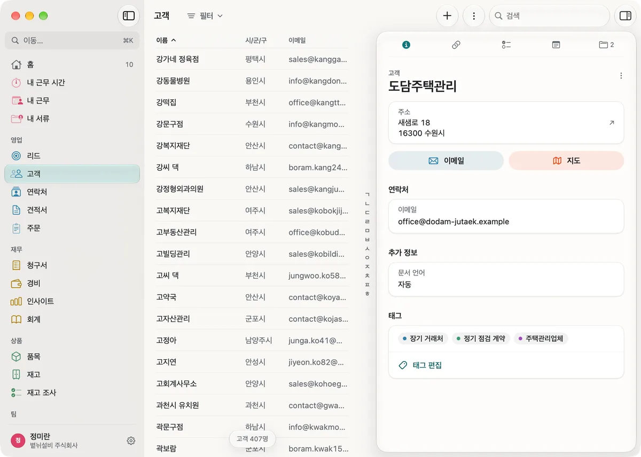Jump to ㄱ in the index strip
This screenshot has height=457, width=641.
point(367,194)
